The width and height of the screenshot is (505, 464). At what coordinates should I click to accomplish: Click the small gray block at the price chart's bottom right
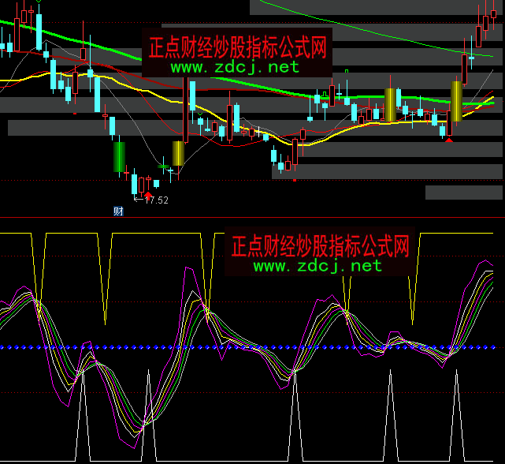click(x=464, y=193)
